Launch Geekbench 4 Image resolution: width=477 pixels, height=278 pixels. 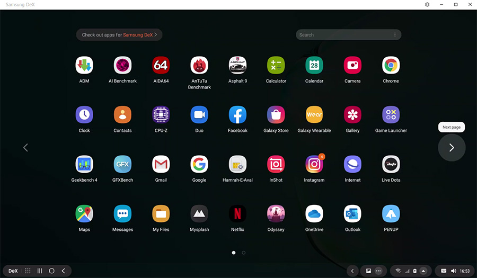(84, 164)
